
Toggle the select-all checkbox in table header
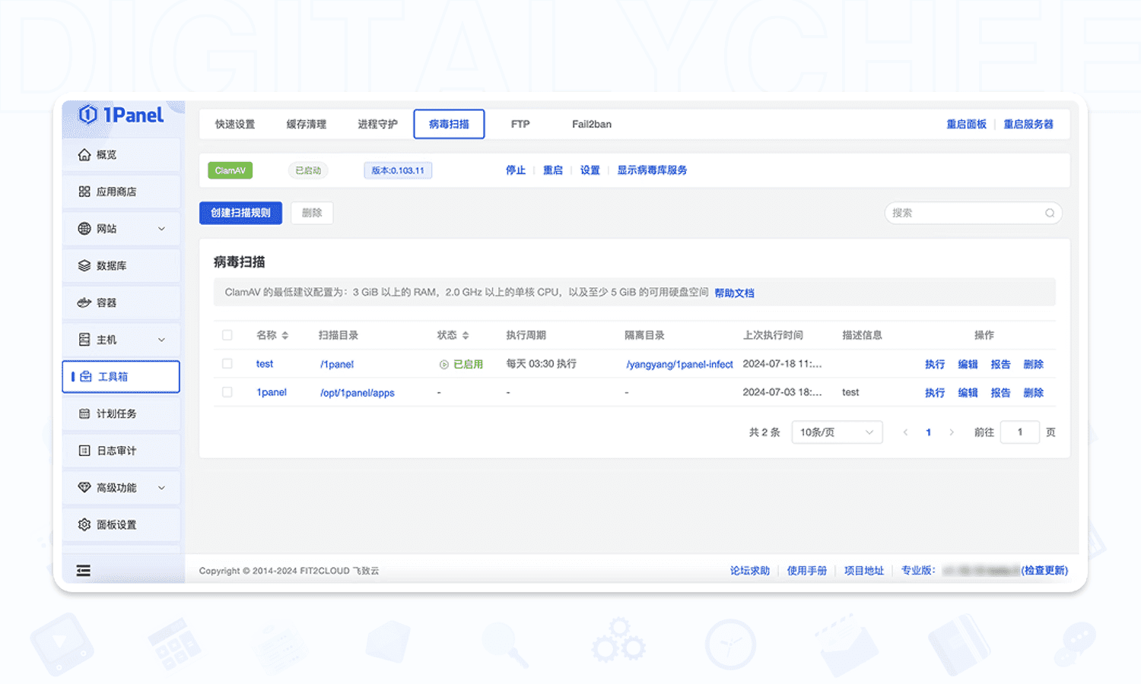(227, 335)
